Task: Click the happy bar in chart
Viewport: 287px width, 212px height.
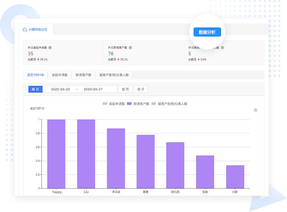Action: click(56, 154)
